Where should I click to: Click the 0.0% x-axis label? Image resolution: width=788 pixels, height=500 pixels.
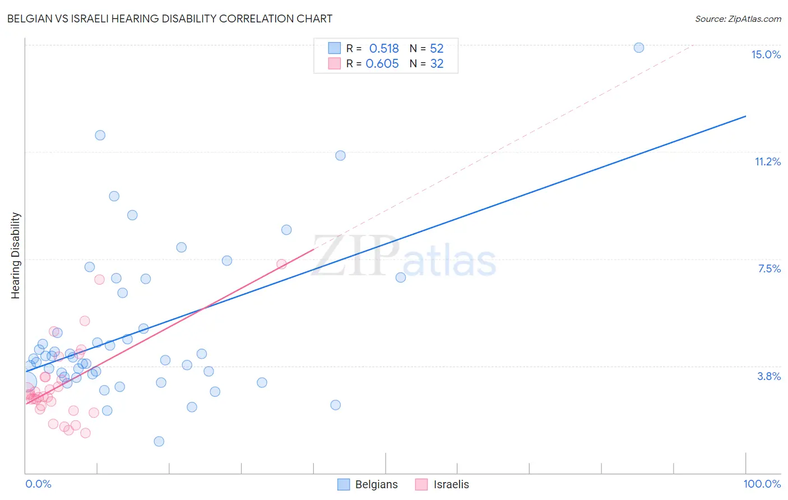pyautogui.click(x=38, y=484)
